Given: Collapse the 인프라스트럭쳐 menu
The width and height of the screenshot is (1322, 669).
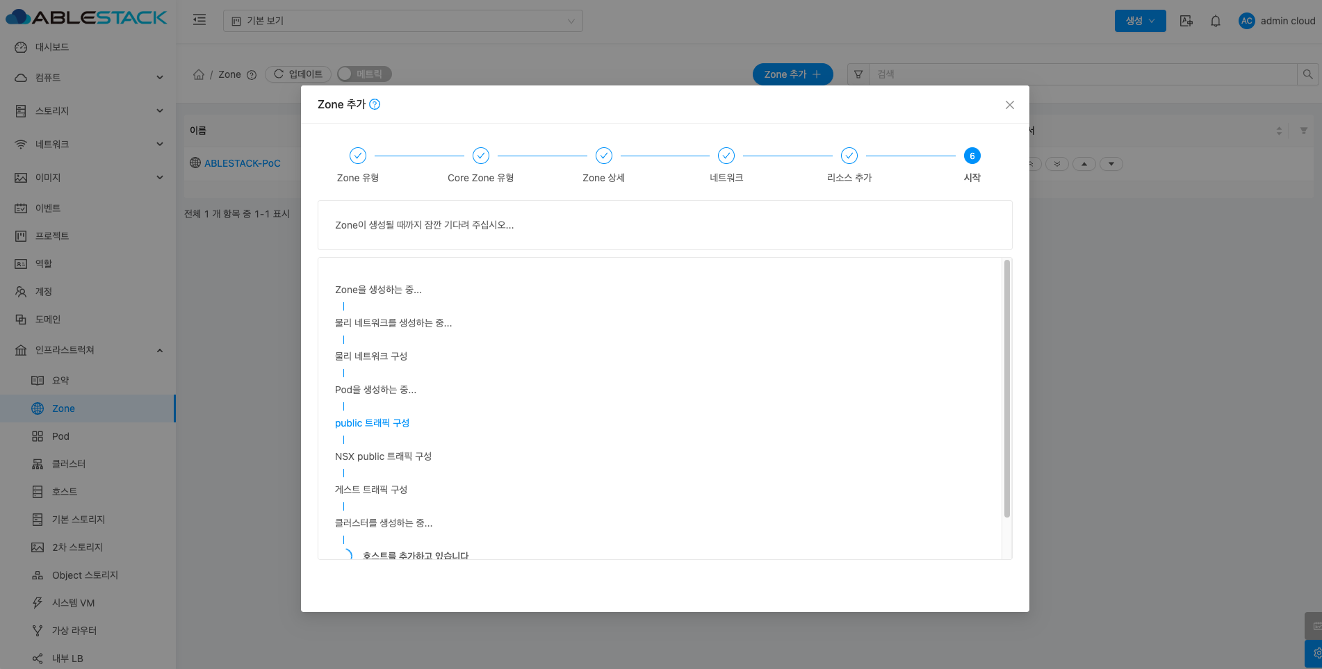Looking at the screenshot, I should [88, 350].
